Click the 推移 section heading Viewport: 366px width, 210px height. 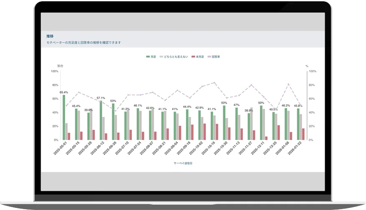coord(50,36)
